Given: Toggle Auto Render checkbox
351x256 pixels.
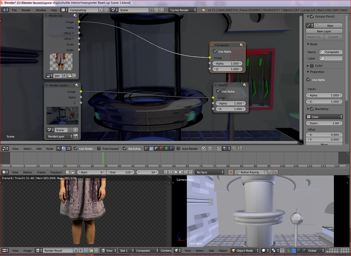Looking at the screenshot, I should click(179, 148).
